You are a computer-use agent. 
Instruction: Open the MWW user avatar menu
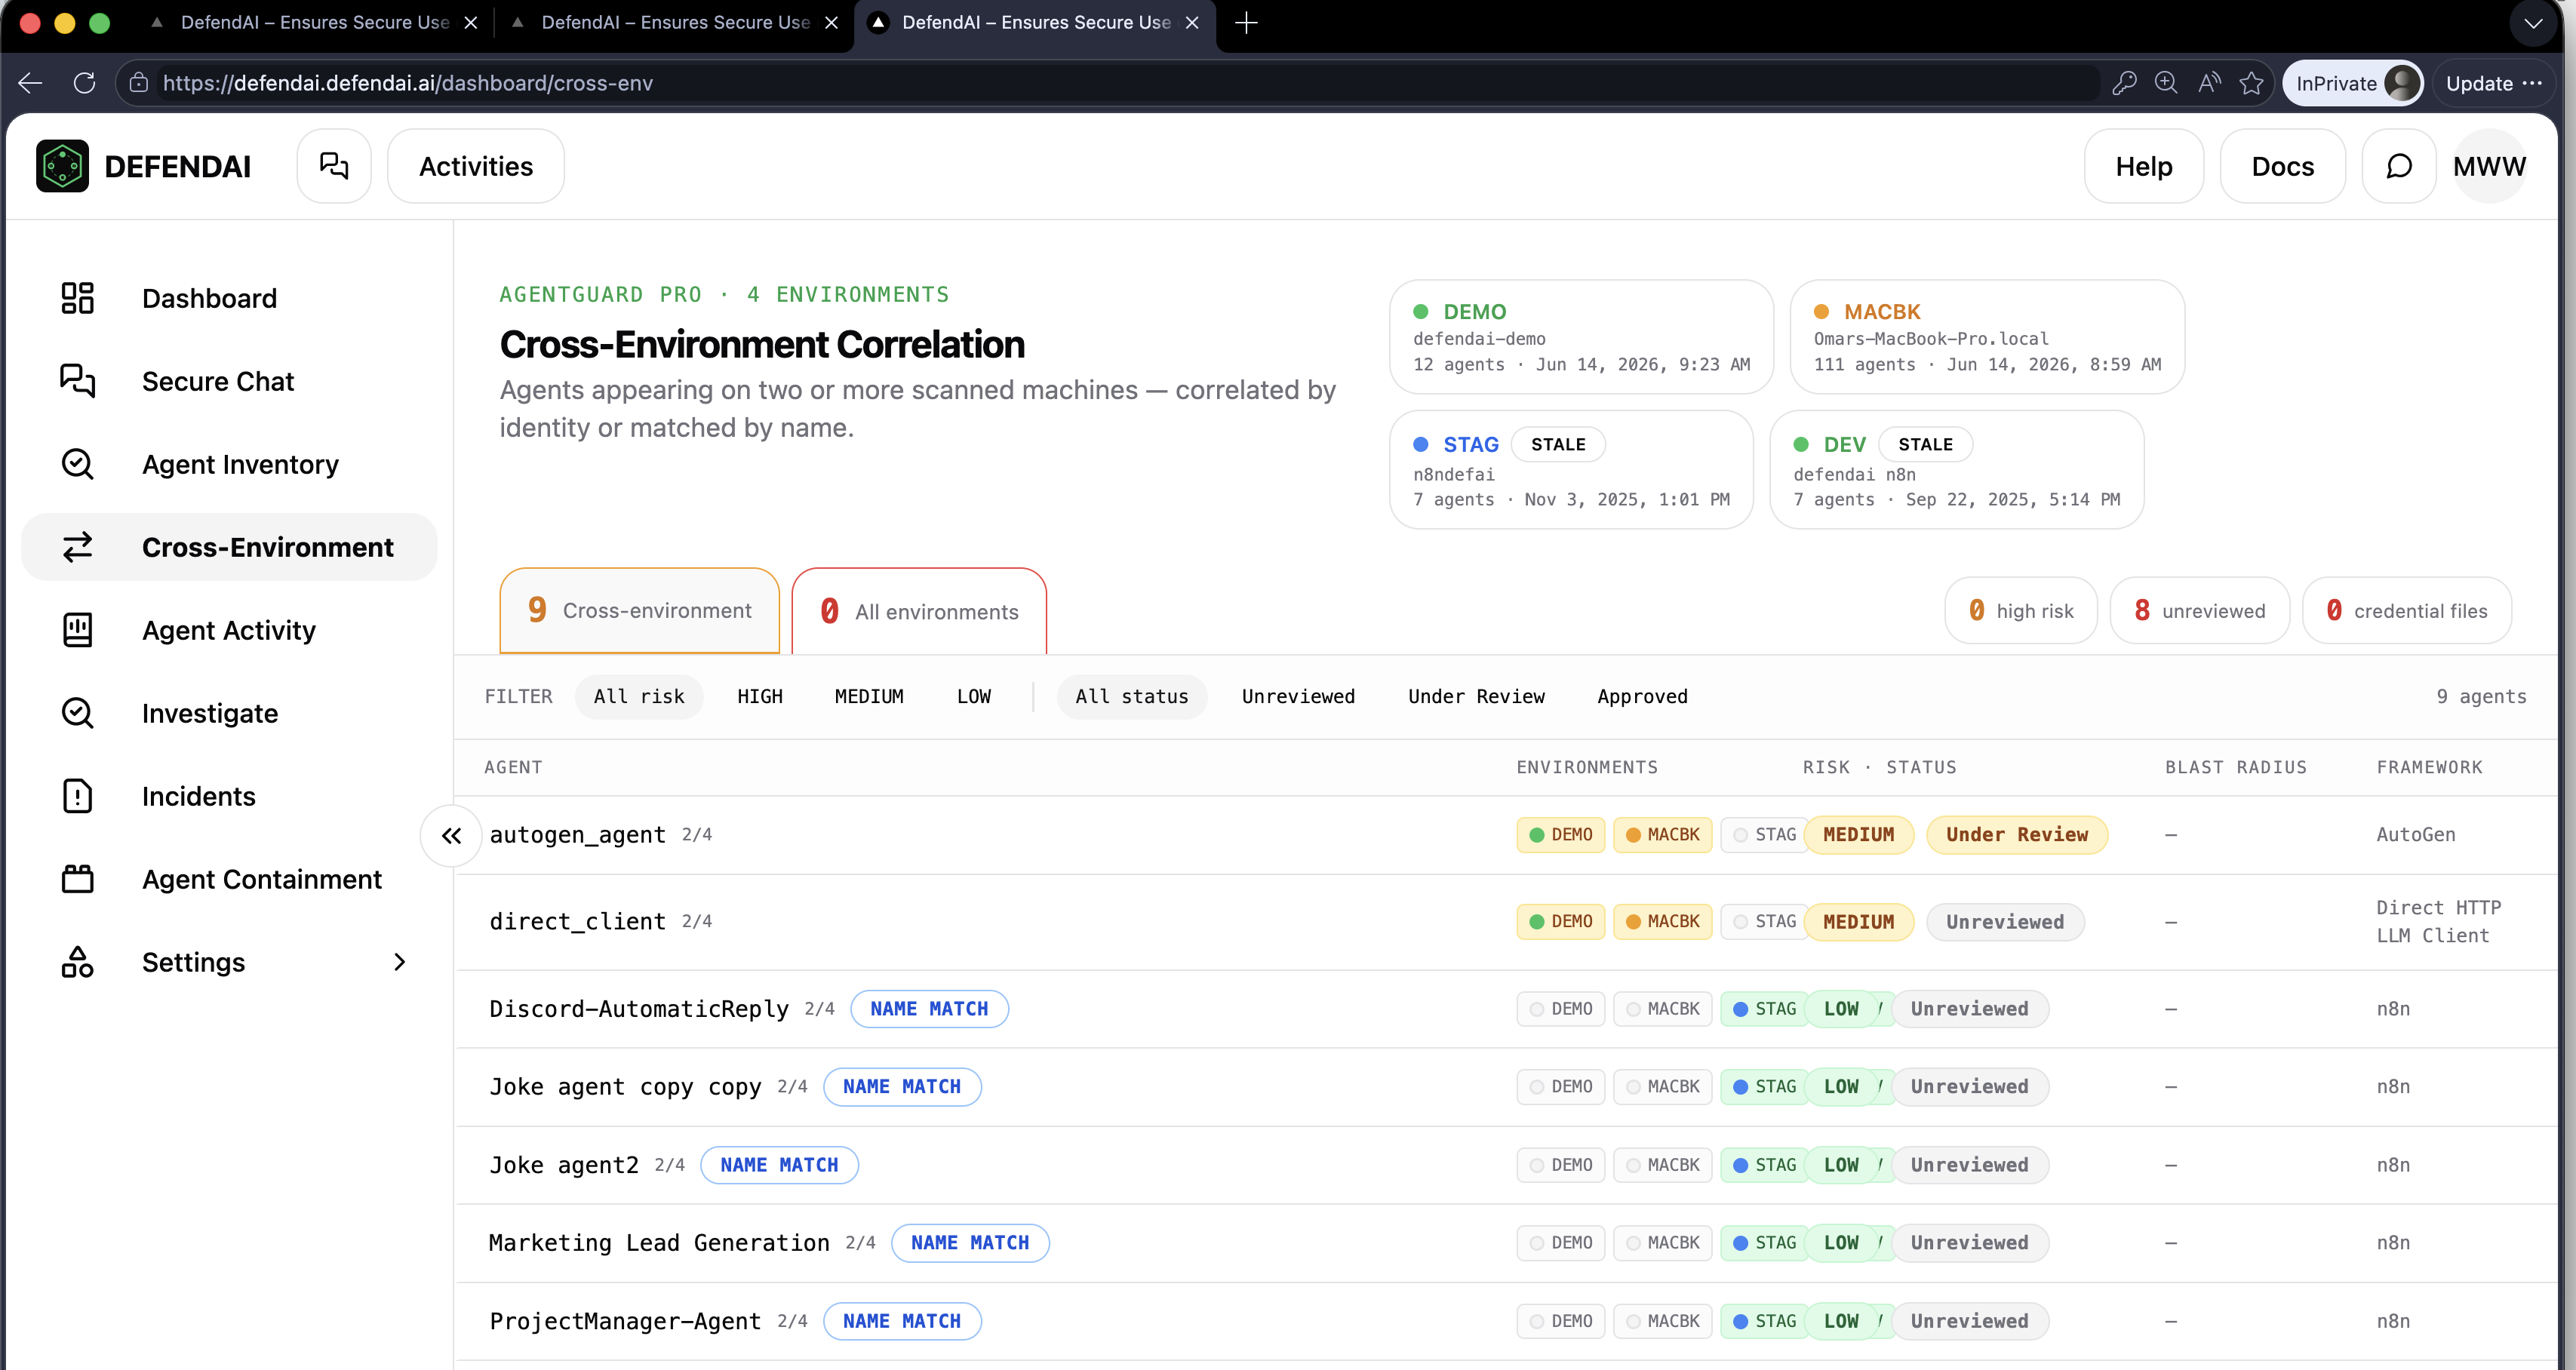[2489, 166]
